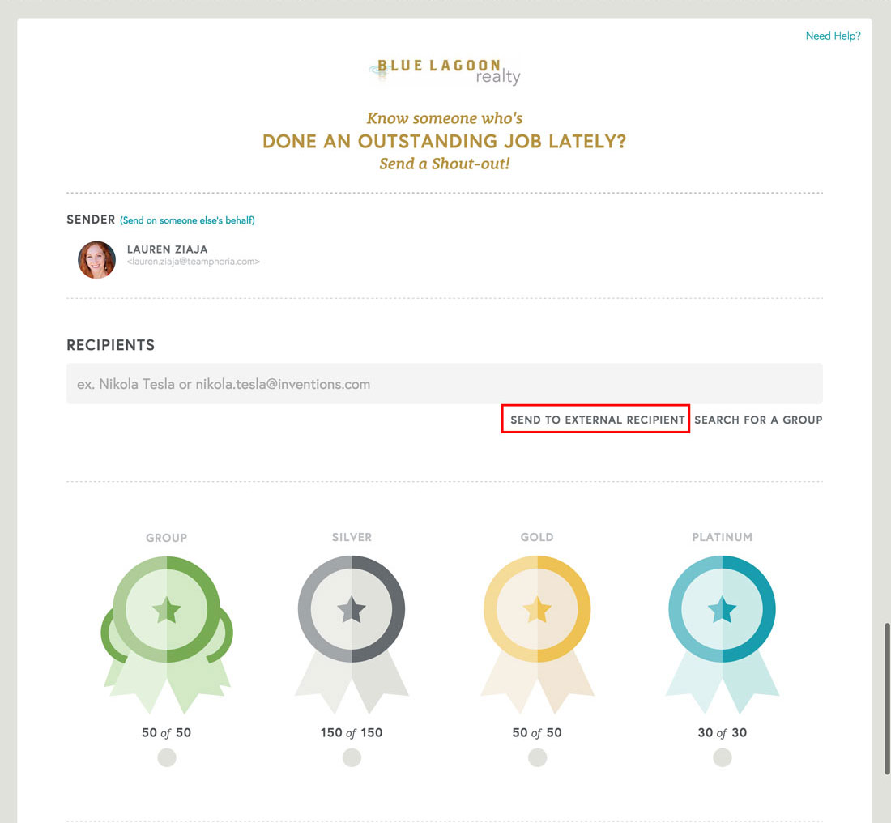The height and width of the screenshot is (823, 891).
Task: Choose the radio button under Group badge
Action: pos(167,757)
